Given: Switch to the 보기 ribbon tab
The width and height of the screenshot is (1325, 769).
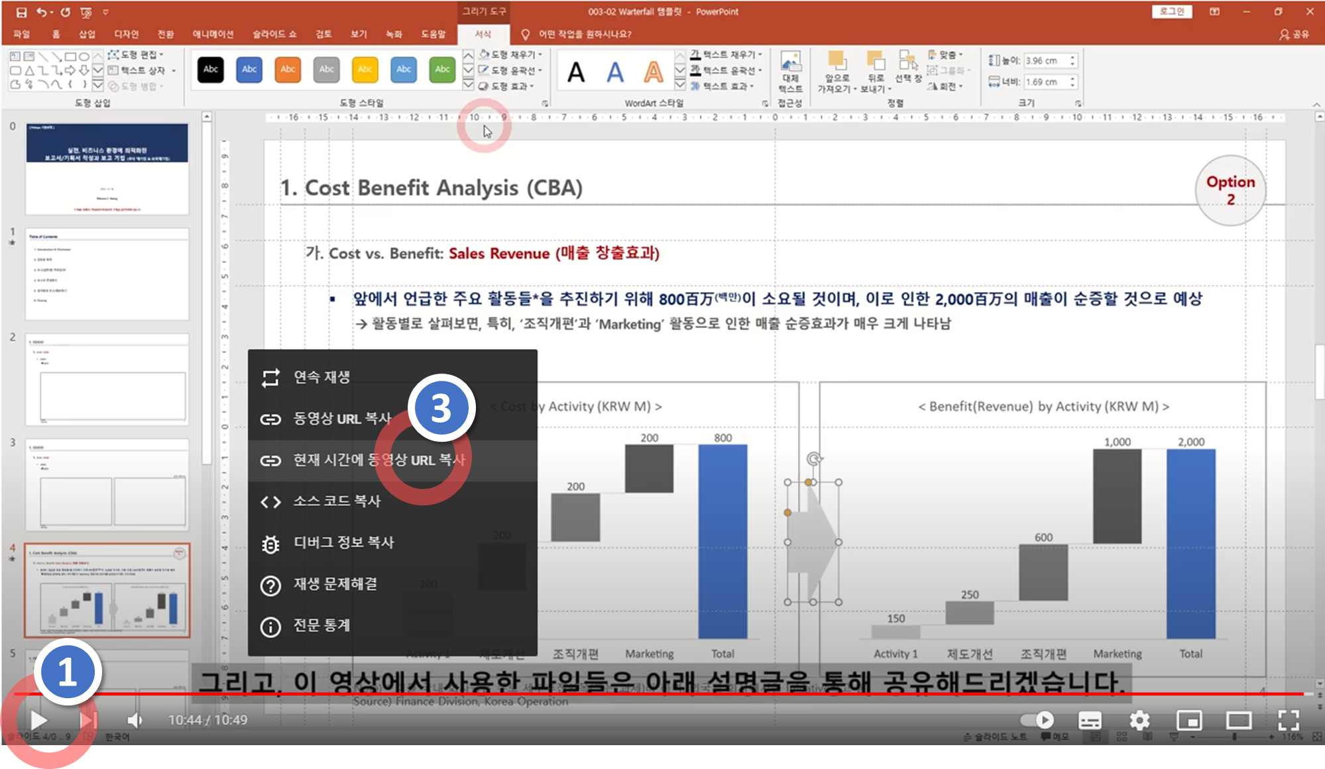Looking at the screenshot, I should coord(359,34).
